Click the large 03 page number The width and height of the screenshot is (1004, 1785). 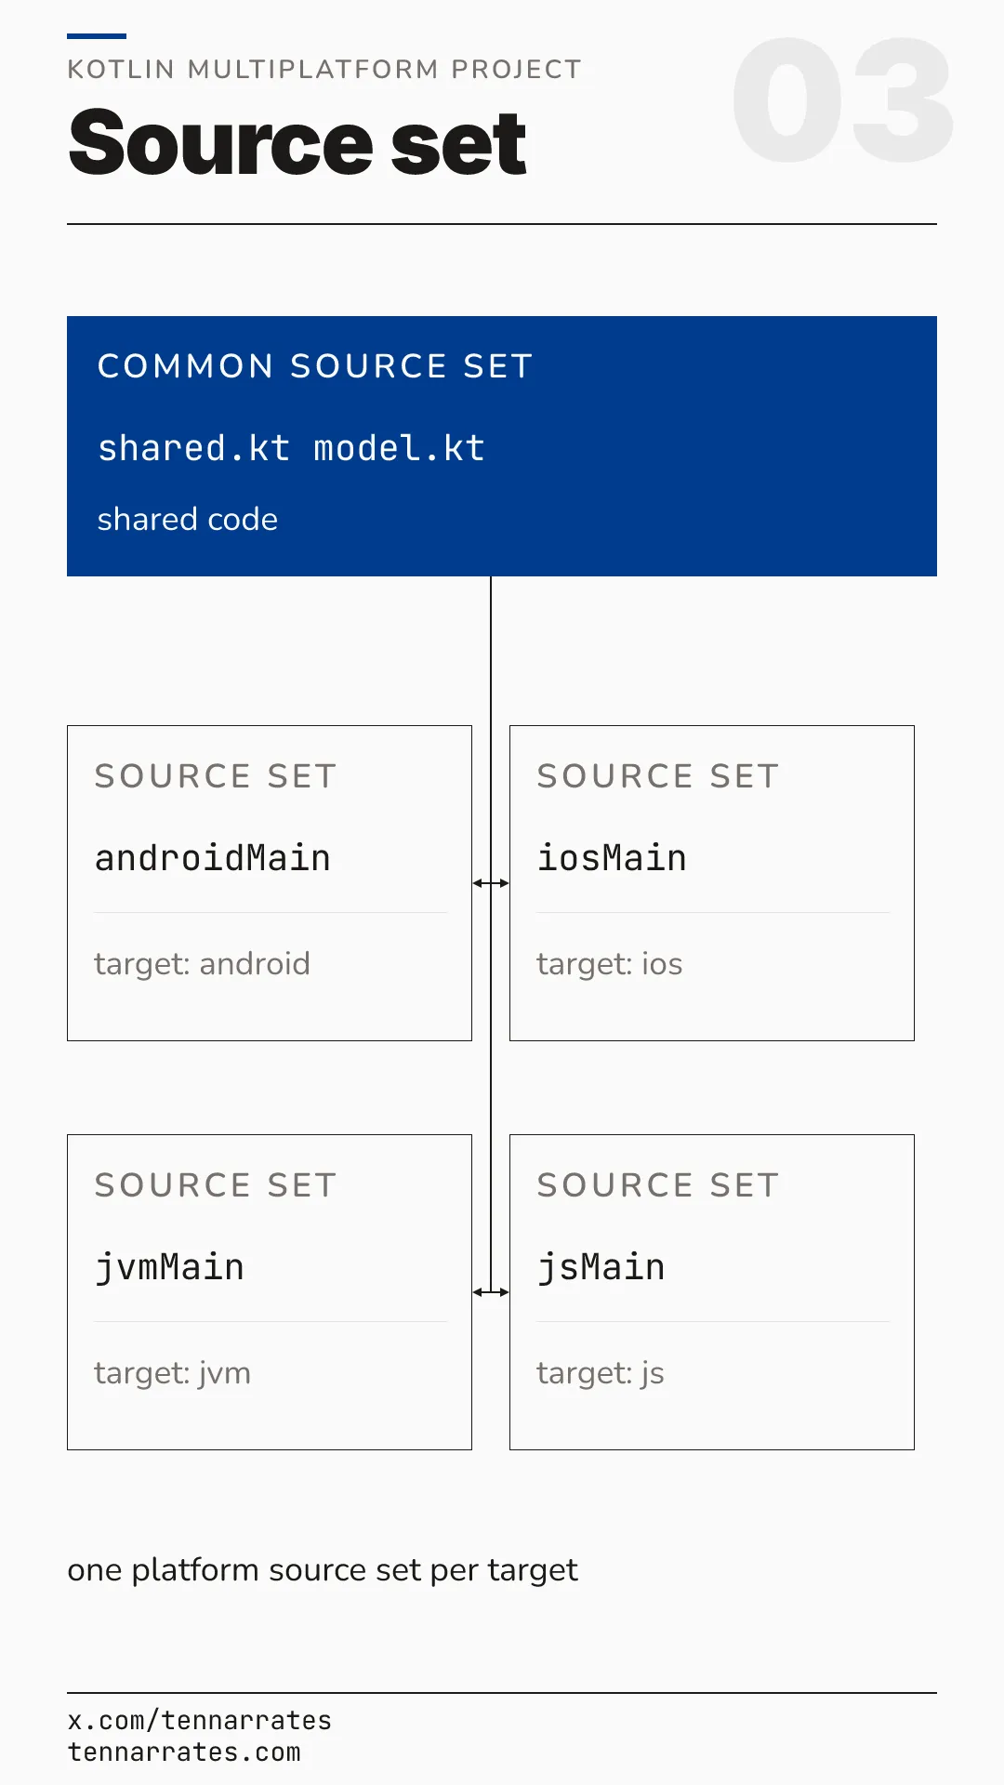[x=843, y=100]
